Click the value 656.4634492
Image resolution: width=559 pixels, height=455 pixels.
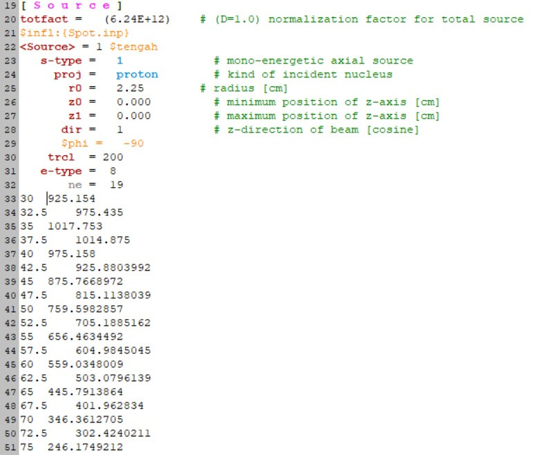(85, 337)
